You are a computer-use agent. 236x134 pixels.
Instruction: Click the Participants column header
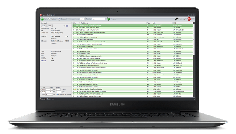pos(114,23)
